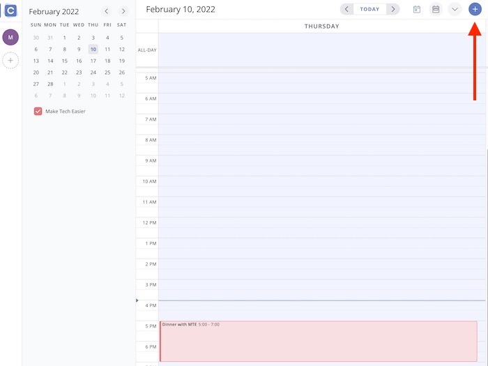The width and height of the screenshot is (488, 366).
Task: Go to previous month in mini calendar
Action: pos(106,12)
